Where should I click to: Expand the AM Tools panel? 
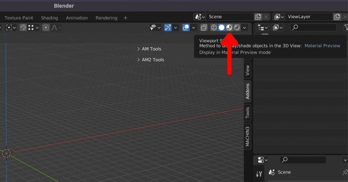click(x=150, y=49)
